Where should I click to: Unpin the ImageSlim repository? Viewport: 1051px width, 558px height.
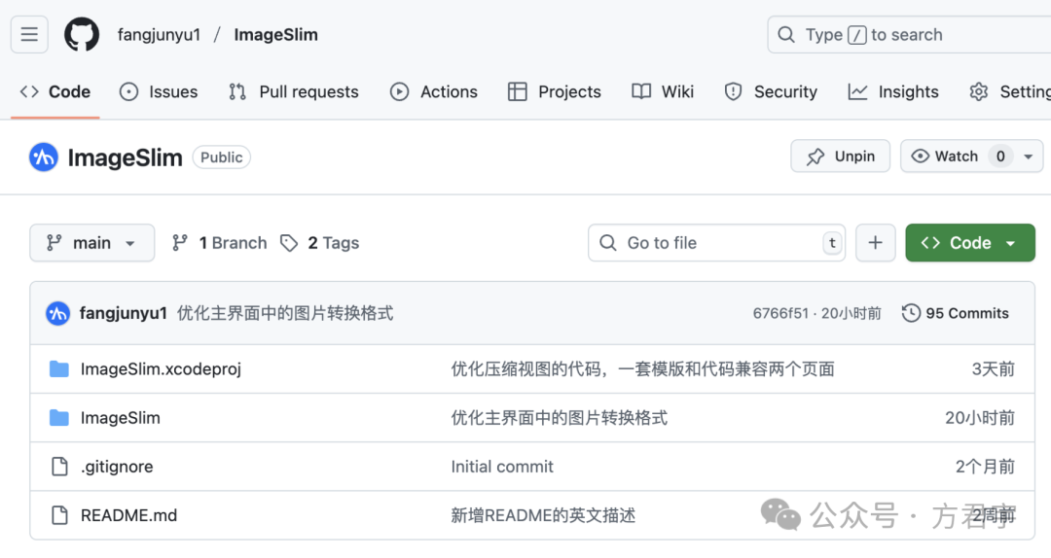[841, 157]
